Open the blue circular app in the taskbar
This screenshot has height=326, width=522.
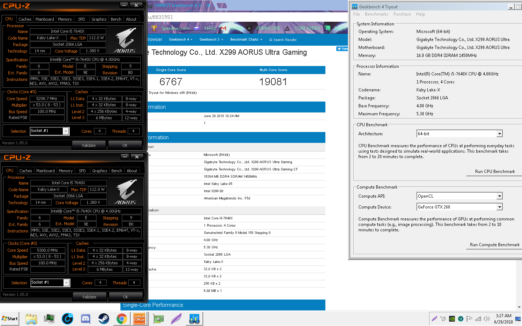(x=67, y=319)
